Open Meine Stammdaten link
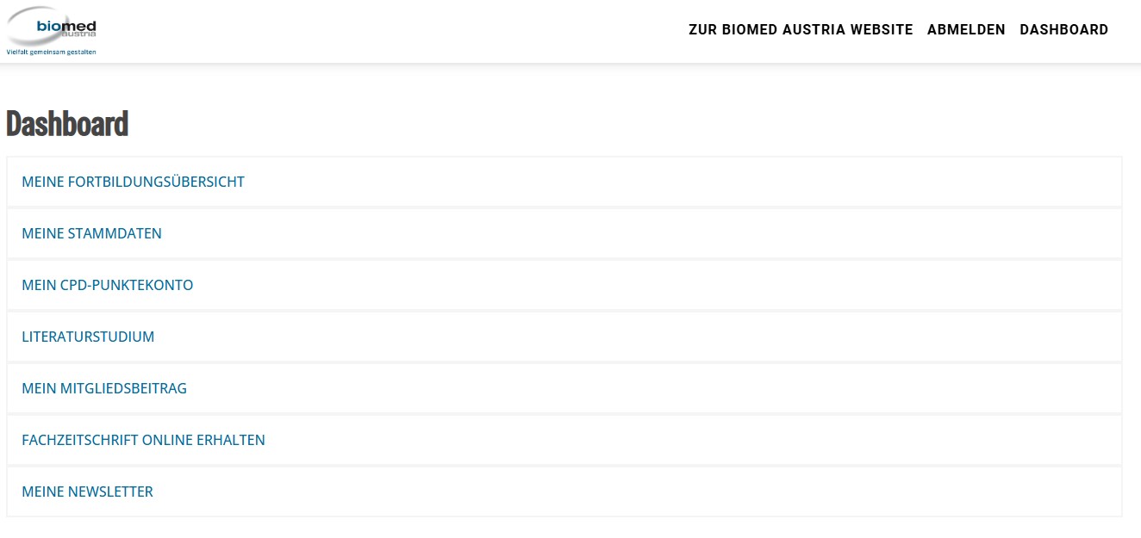Image resolution: width=1141 pixels, height=538 pixels. tap(91, 233)
